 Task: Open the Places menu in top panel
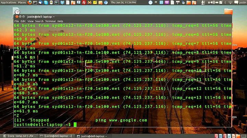coord(22,2)
